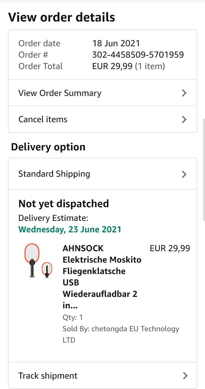
Task: Hit the arrow on Track shipment row
Action: 185,376
